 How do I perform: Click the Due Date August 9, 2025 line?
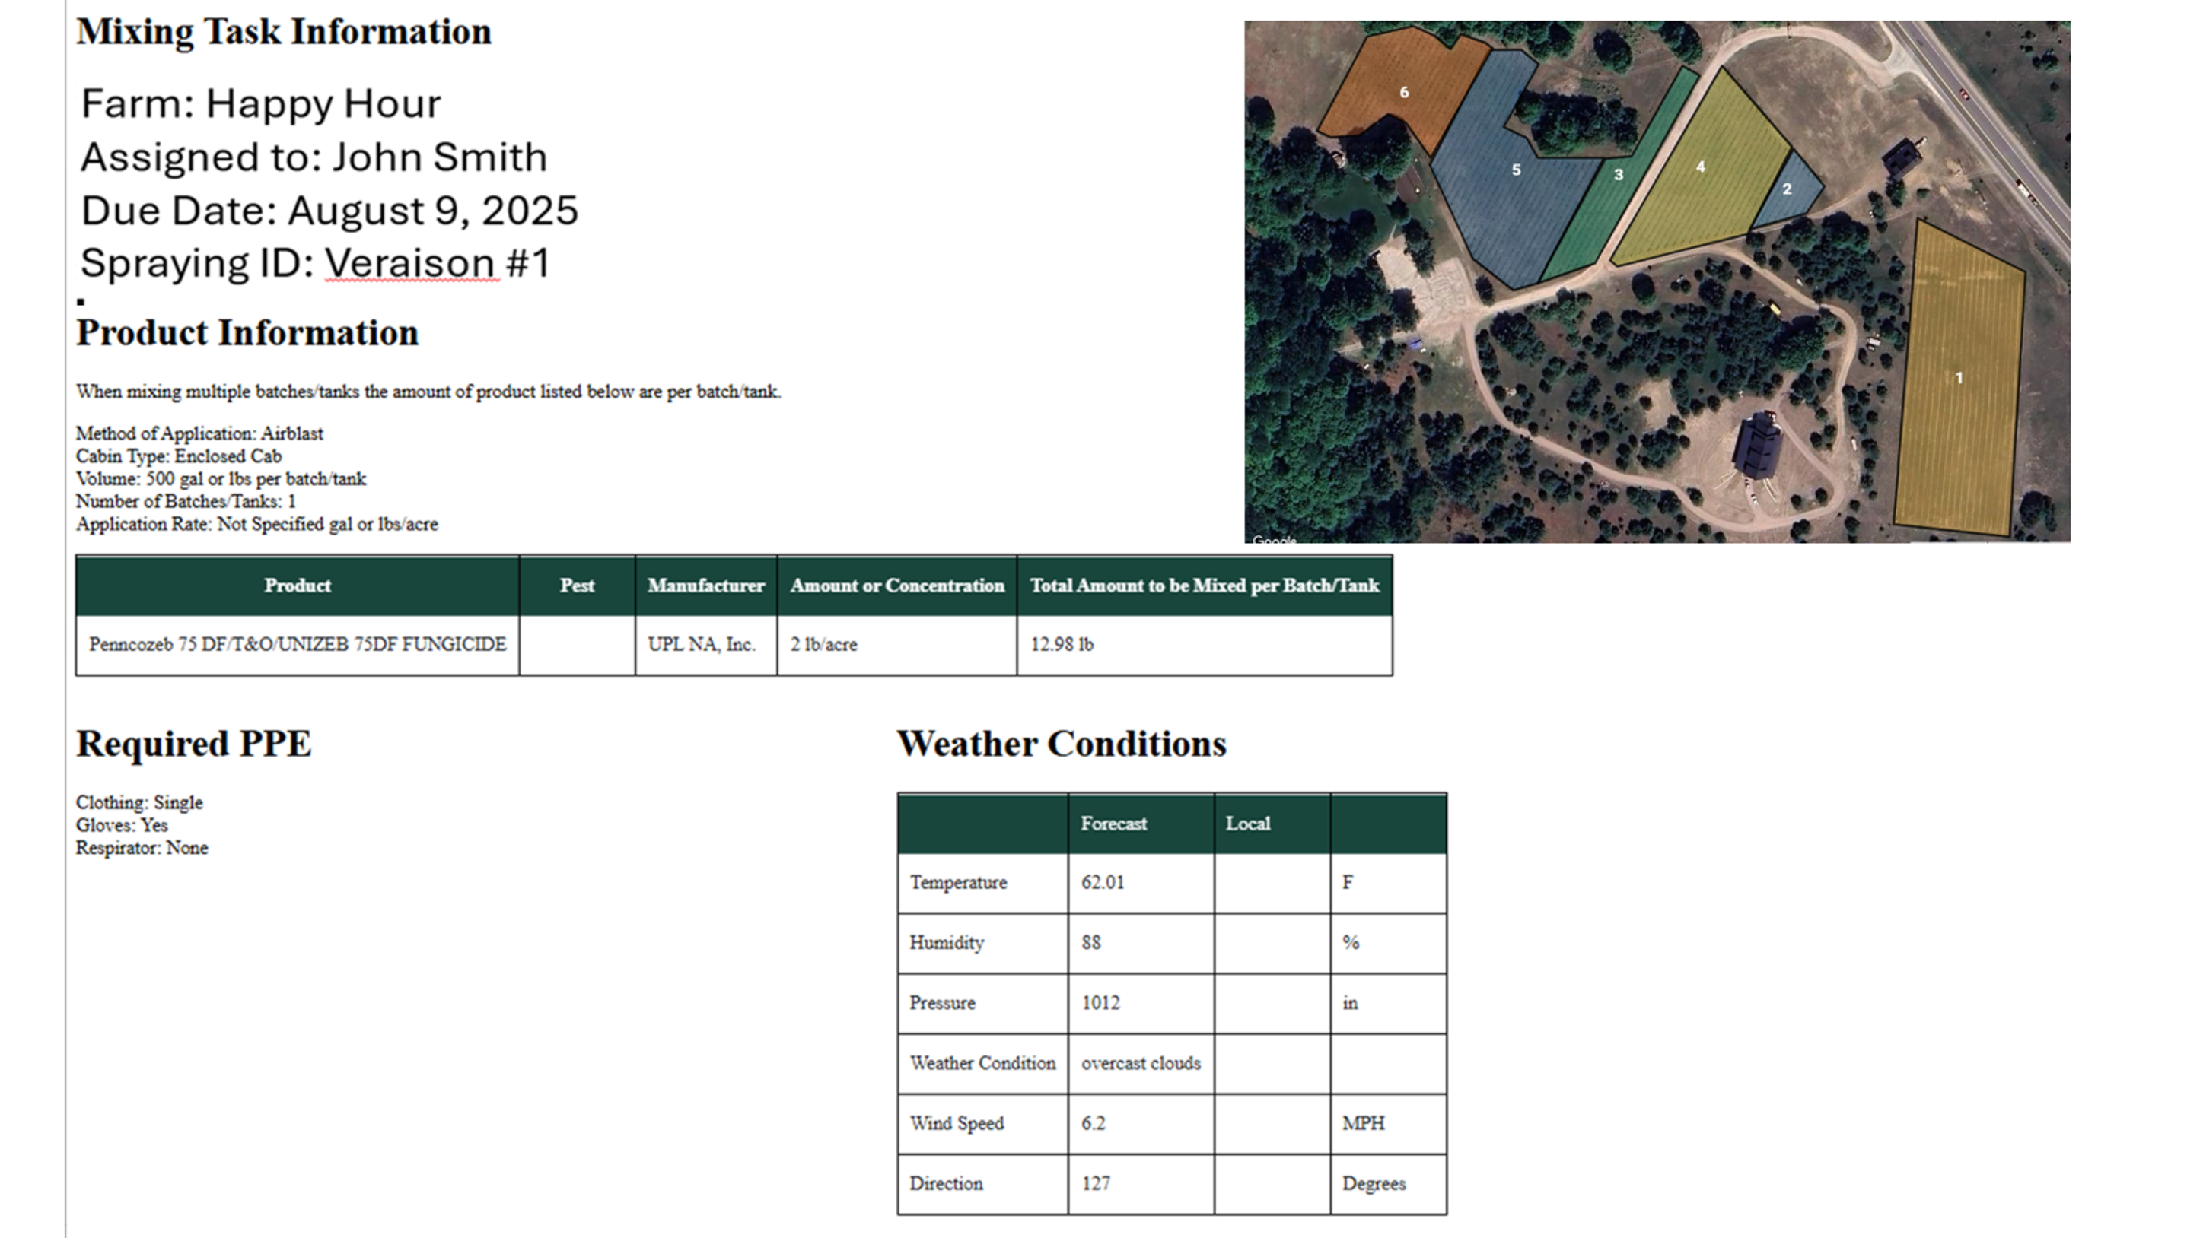(329, 210)
